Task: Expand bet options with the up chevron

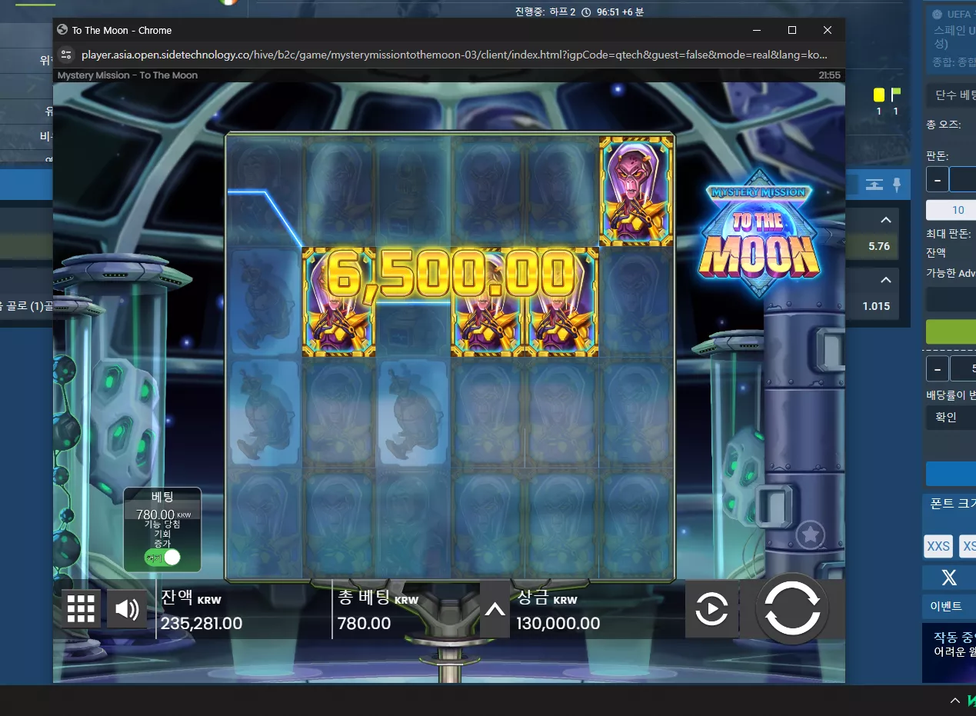Action: (x=495, y=610)
